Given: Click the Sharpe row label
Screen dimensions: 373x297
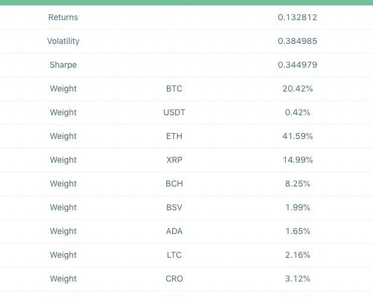Looking at the screenshot, I should [x=63, y=65].
